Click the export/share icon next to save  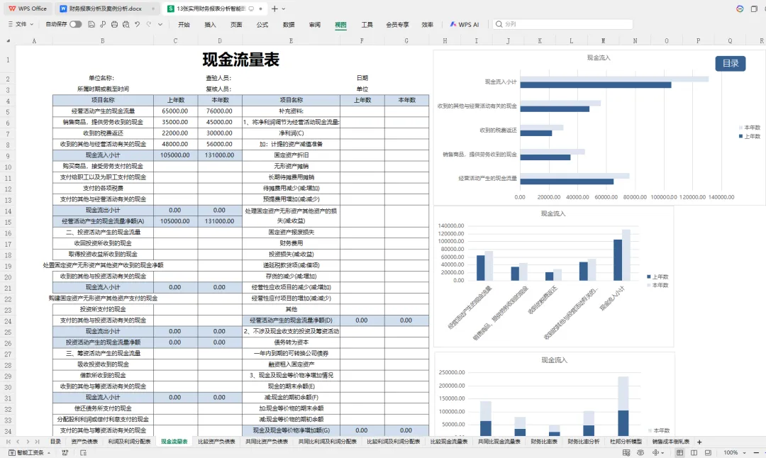pos(103,24)
